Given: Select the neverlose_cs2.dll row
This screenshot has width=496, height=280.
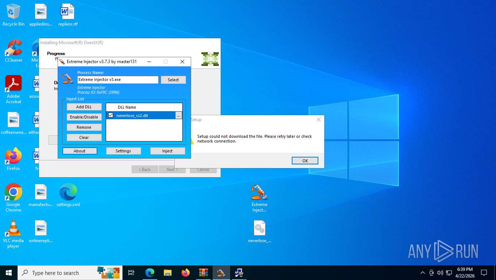Looking at the screenshot, I should [x=144, y=116].
